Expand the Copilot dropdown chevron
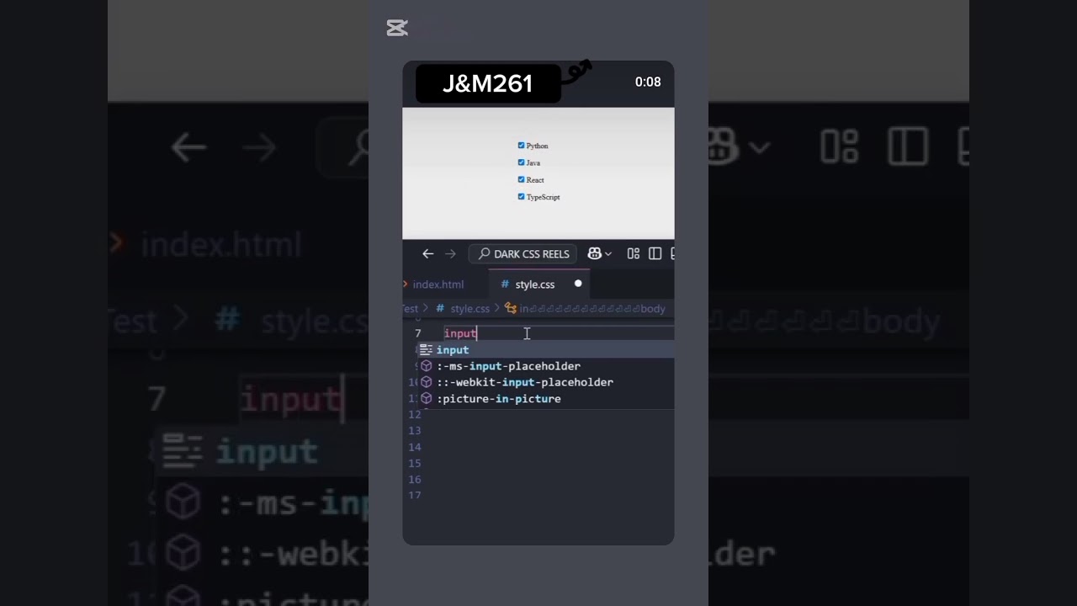This screenshot has width=1077, height=606. 608,254
